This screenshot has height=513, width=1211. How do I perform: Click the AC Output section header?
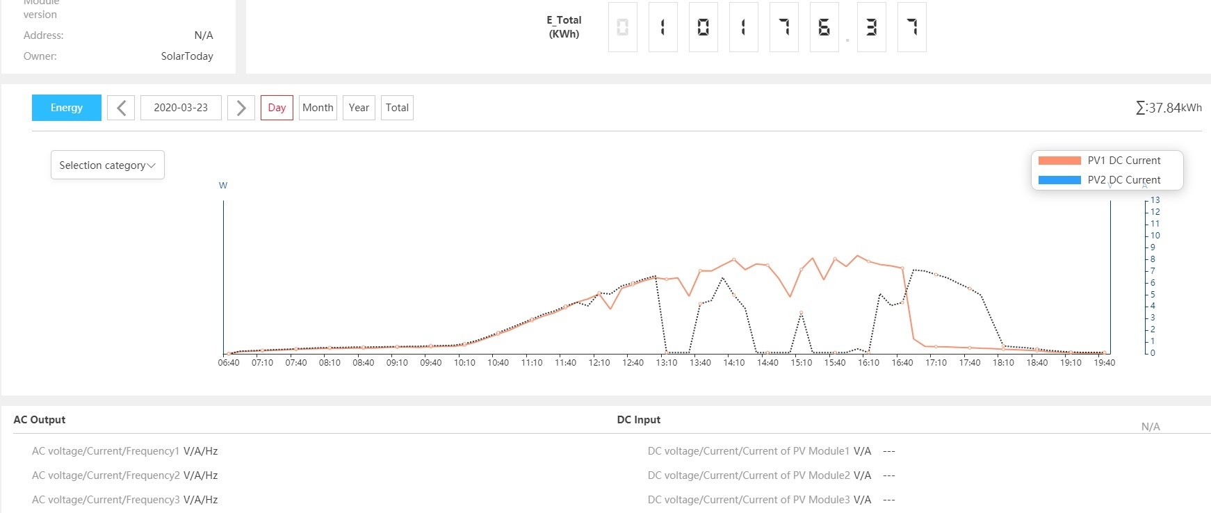(40, 420)
